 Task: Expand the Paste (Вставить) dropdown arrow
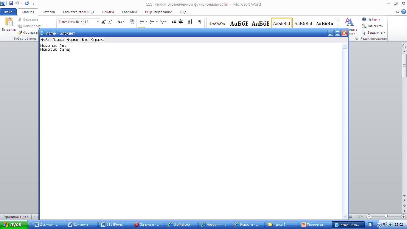[x=9, y=33]
